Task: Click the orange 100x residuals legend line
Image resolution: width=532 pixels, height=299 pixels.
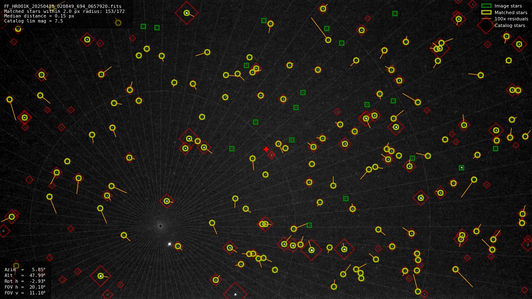Action: coord(486,19)
